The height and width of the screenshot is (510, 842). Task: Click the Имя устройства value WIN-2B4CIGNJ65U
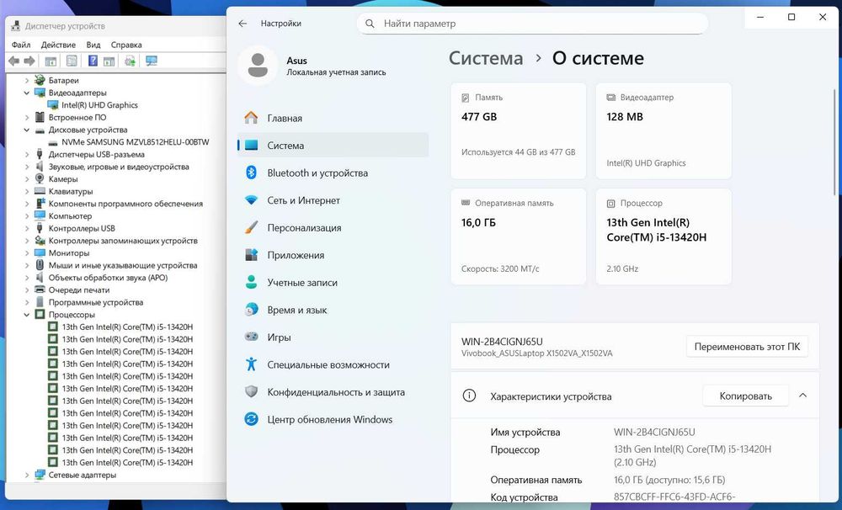[x=654, y=433]
